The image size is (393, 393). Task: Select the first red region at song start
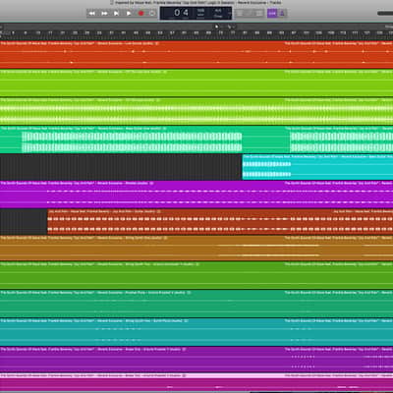point(141,54)
